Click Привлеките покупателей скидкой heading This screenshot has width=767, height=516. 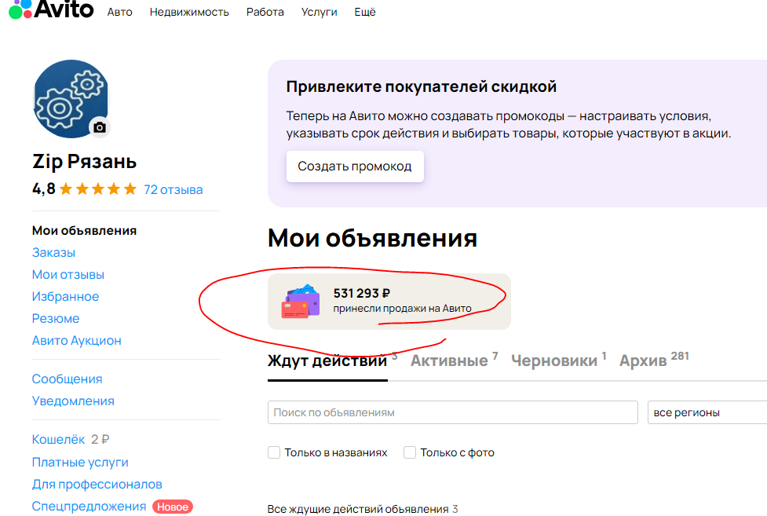pyautogui.click(x=421, y=86)
